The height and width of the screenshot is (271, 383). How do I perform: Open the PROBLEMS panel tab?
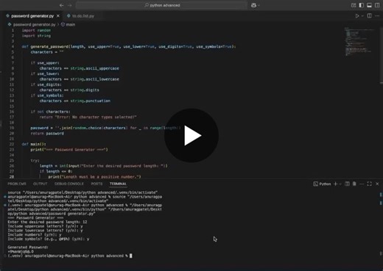(x=17, y=184)
